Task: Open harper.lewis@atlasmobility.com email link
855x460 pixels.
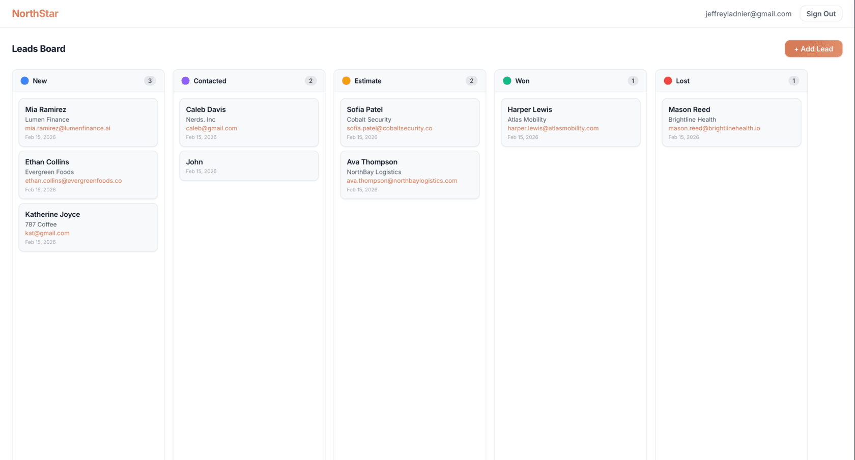Action: pyautogui.click(x=553, y=128)
